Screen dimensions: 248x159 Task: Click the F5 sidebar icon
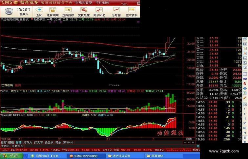click(245, 104)
